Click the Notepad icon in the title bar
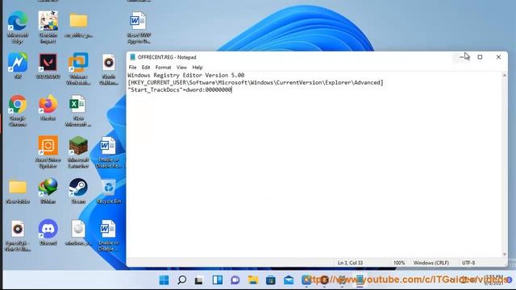The width and height of the screenshot is (516, 290). coord(132,57)
